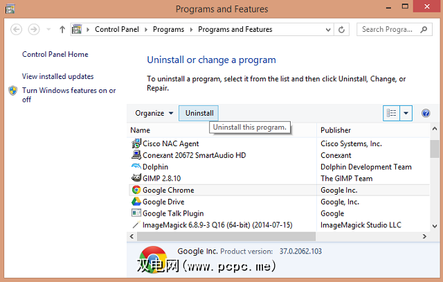Click the ImageMagick wand icon
This screenshot has width=443, height=282.
pos(136,224)
